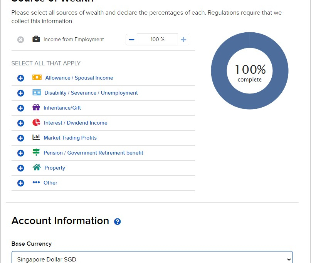Click the Inheritance/Gift gift box icon
This screenshot has width=311, height=263.
coord(36,108)
